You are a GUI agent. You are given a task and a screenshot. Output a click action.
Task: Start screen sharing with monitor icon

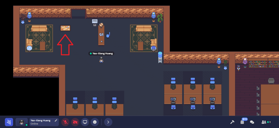[85, 122]
